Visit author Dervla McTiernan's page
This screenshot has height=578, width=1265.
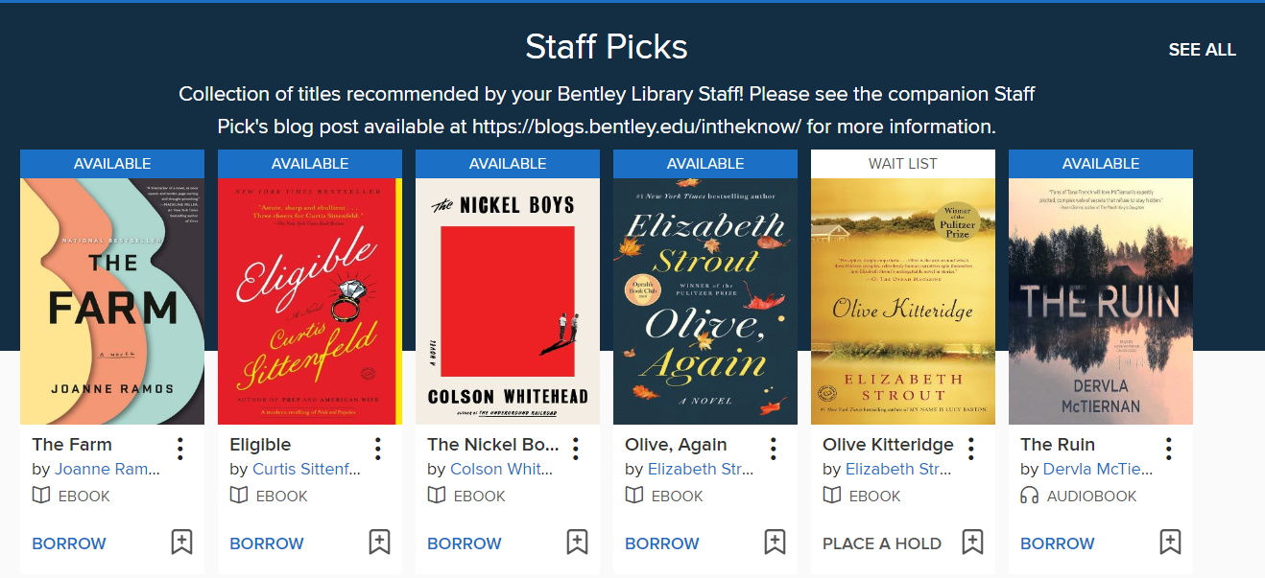(1098, 469)
